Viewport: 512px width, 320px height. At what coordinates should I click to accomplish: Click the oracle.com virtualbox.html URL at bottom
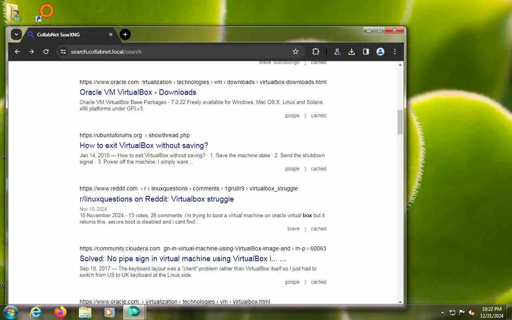click(175, 302)
